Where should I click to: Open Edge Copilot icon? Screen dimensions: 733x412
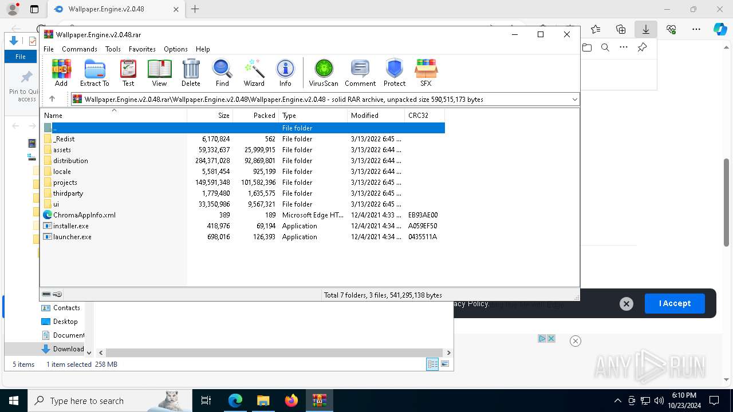(720, 29)
